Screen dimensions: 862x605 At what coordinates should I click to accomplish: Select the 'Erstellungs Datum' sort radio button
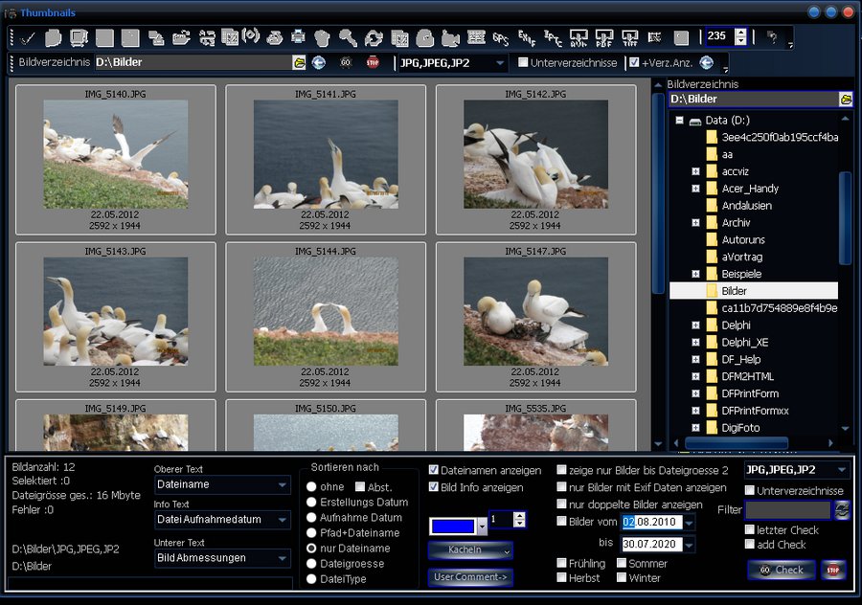311,503
